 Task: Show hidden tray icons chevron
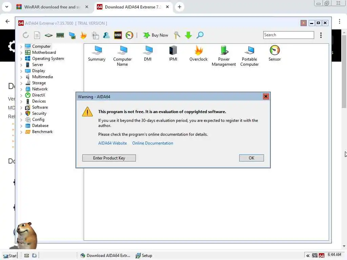point(308,256)
